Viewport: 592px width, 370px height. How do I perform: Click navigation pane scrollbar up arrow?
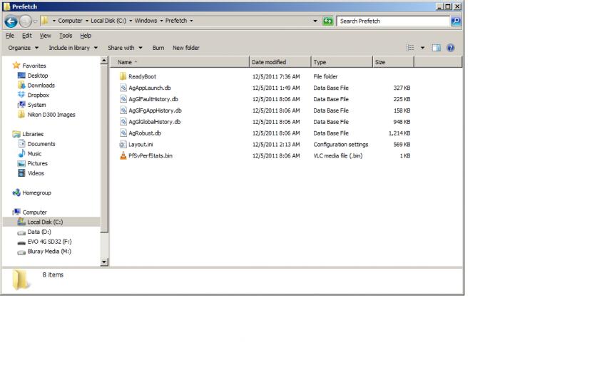(x=104, y=61)
